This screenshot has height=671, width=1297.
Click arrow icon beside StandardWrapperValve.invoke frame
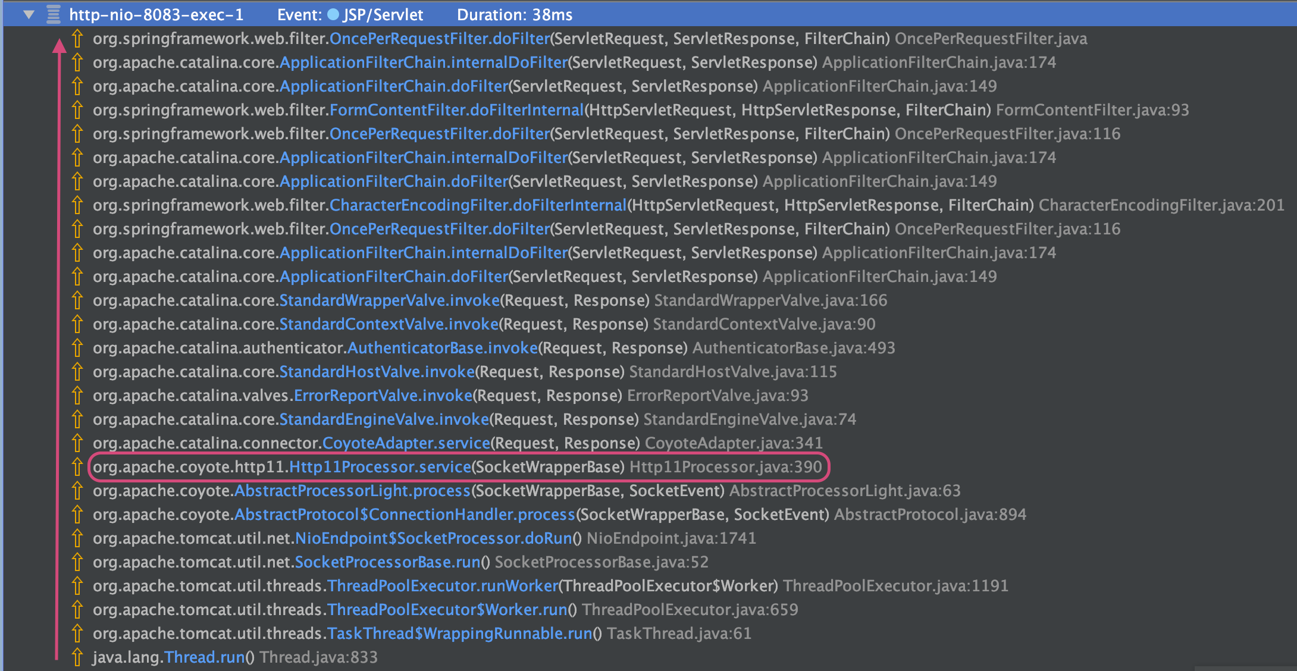[x=77, y=300]
